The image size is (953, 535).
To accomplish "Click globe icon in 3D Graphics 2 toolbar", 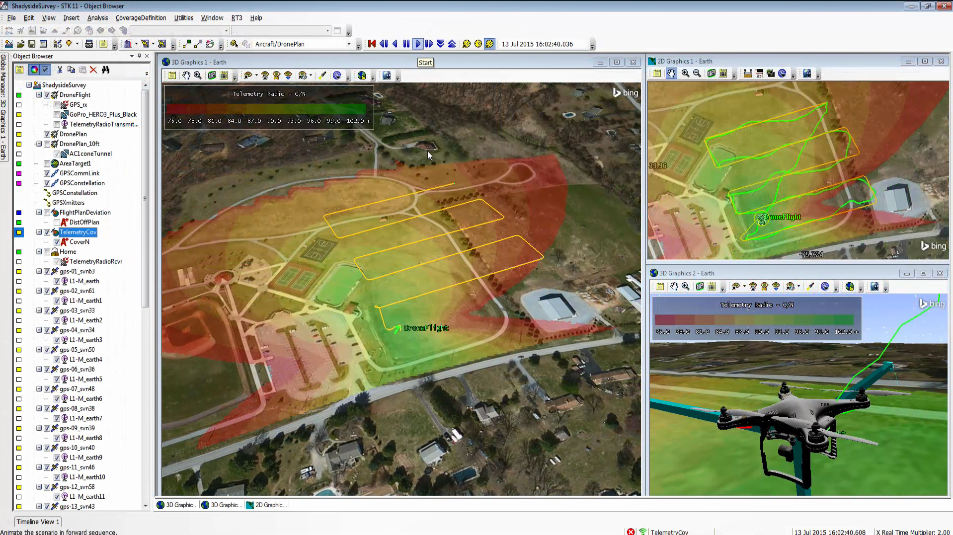I will point(825,287).
